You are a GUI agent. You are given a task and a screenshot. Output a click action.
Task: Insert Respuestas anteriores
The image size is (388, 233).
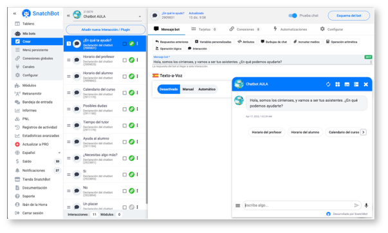coord(172,42)
